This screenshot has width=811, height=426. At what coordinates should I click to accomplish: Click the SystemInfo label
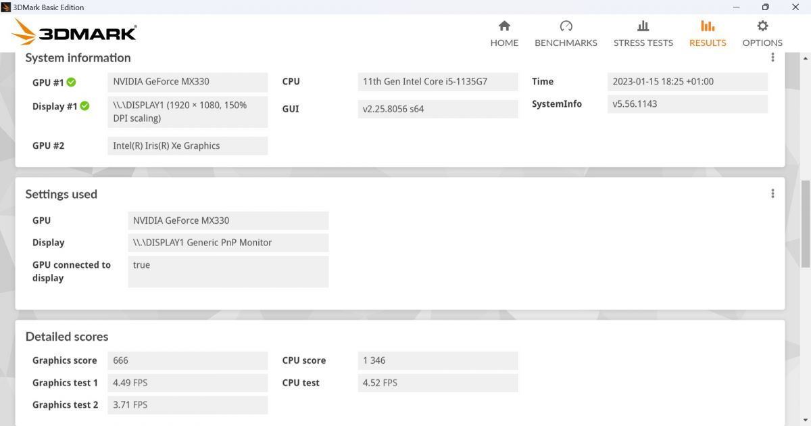pos(557,104)
